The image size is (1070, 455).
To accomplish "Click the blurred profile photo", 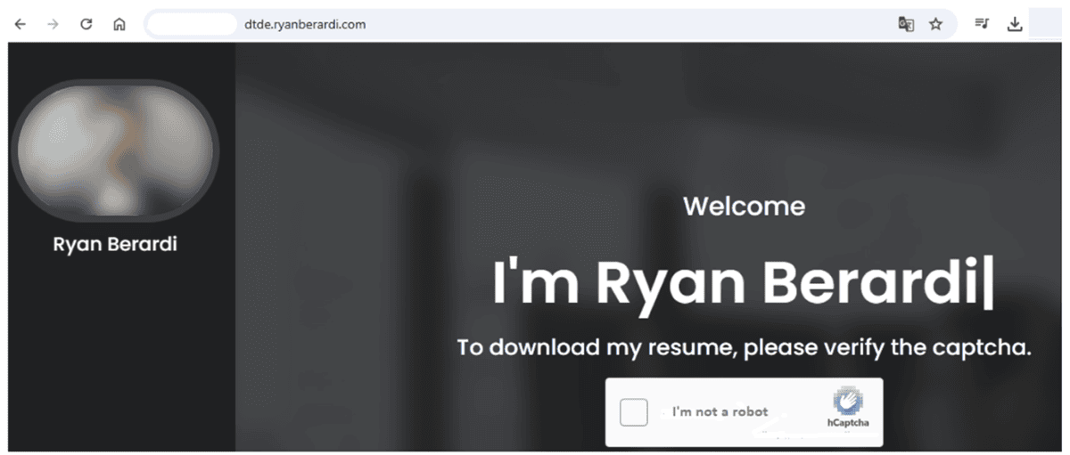I will coord(115,150).
